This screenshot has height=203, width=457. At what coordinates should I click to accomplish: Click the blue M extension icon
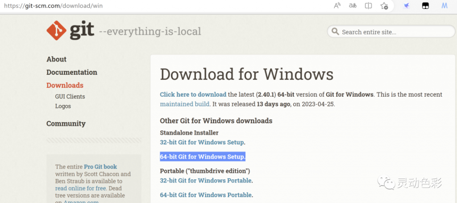445,6
